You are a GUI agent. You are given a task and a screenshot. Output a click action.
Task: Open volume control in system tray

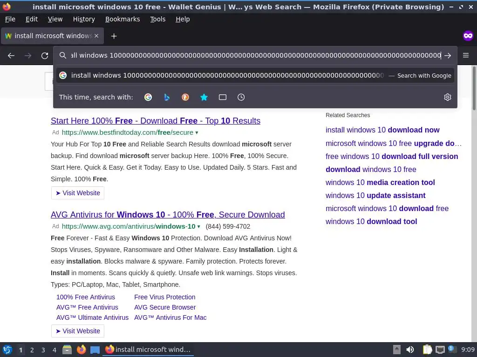(x=410, y=350)
